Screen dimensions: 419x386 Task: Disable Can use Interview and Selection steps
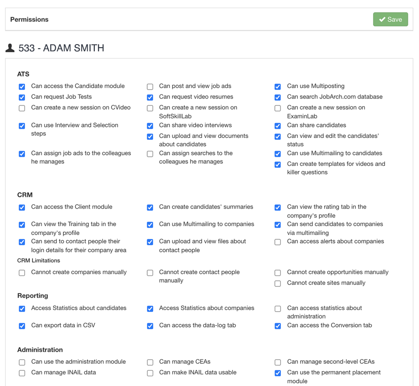point(22,126)
